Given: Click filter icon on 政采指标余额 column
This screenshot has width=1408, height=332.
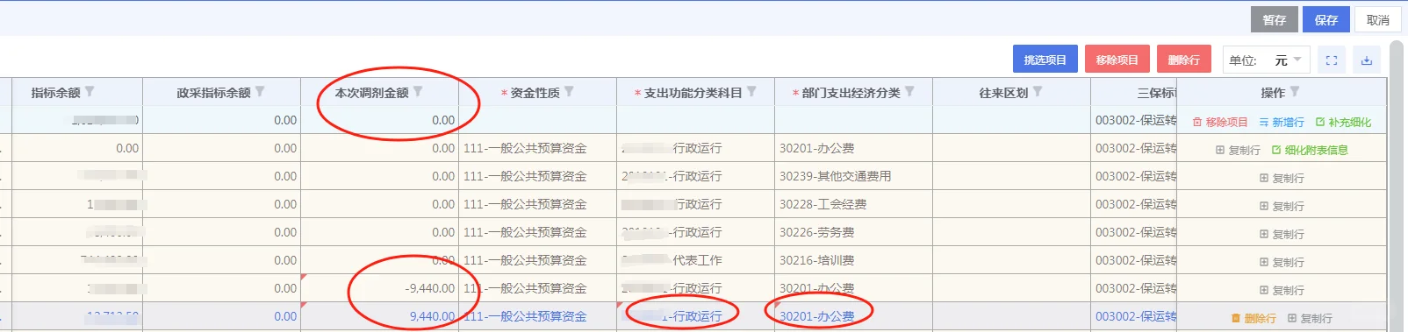Looking at the screenshot, I should tap(260, 92).
